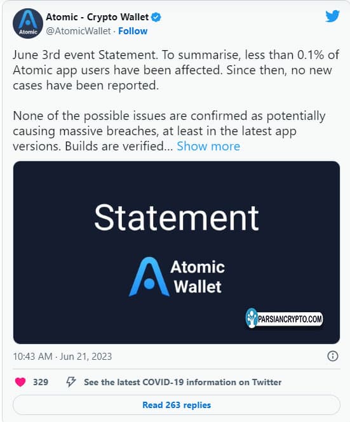
Task: Open the Atomic profile avatar
Action: [x=28, y=23]
